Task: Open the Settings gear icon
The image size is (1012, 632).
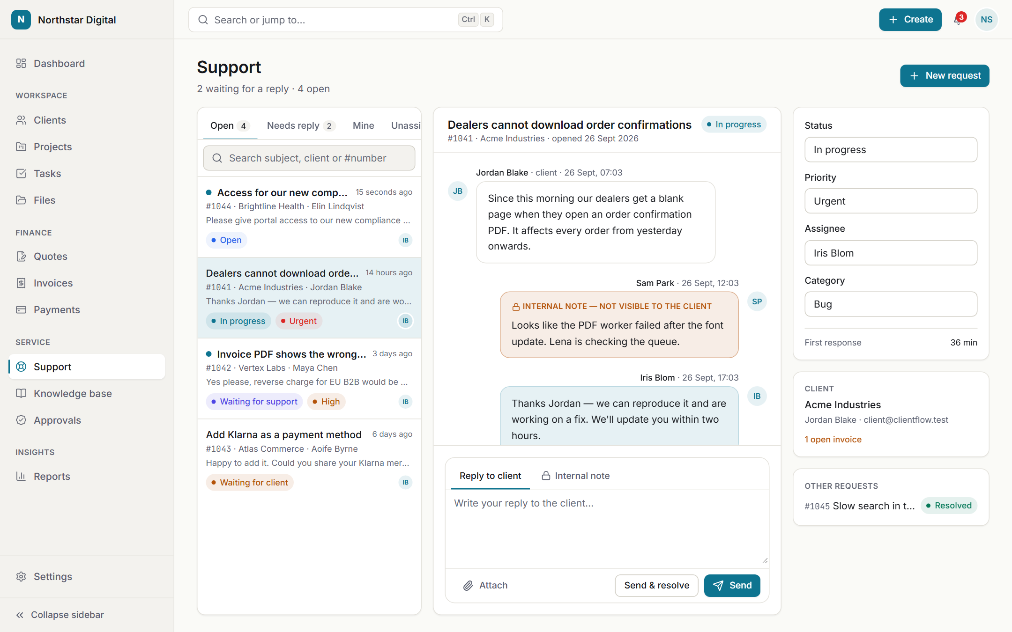Action: [21, 576]
